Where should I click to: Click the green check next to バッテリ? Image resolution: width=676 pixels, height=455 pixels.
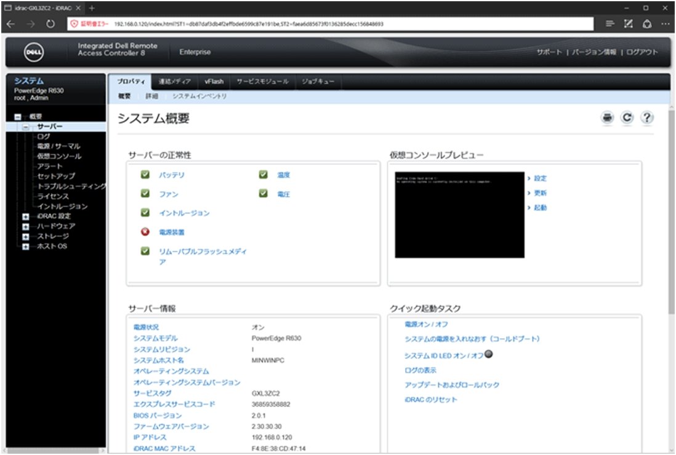[145, 175]
